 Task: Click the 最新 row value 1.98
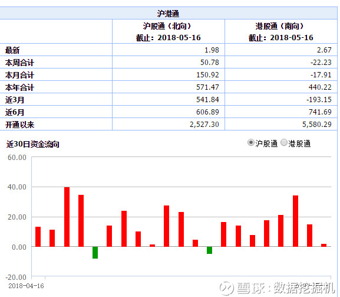coord(212,50)
